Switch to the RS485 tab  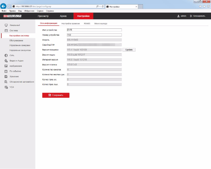tap(87, 23)
